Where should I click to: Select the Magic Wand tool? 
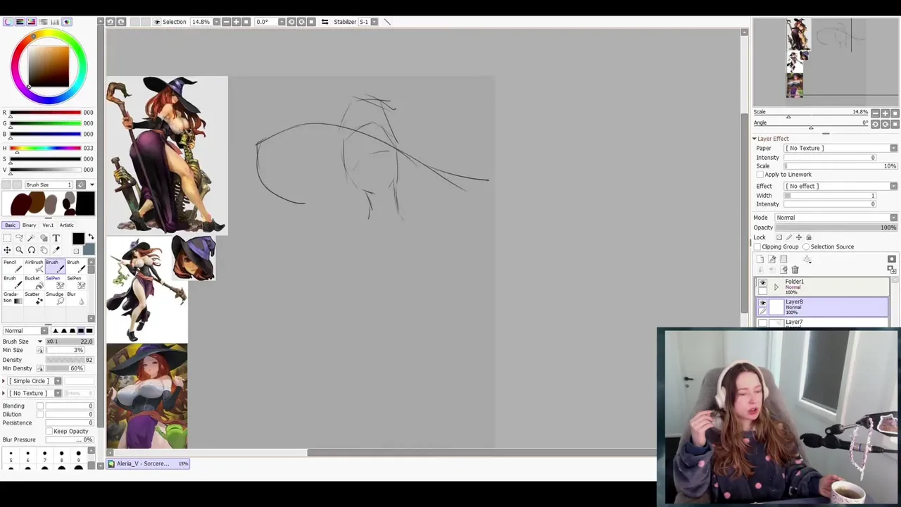[31, 238]
